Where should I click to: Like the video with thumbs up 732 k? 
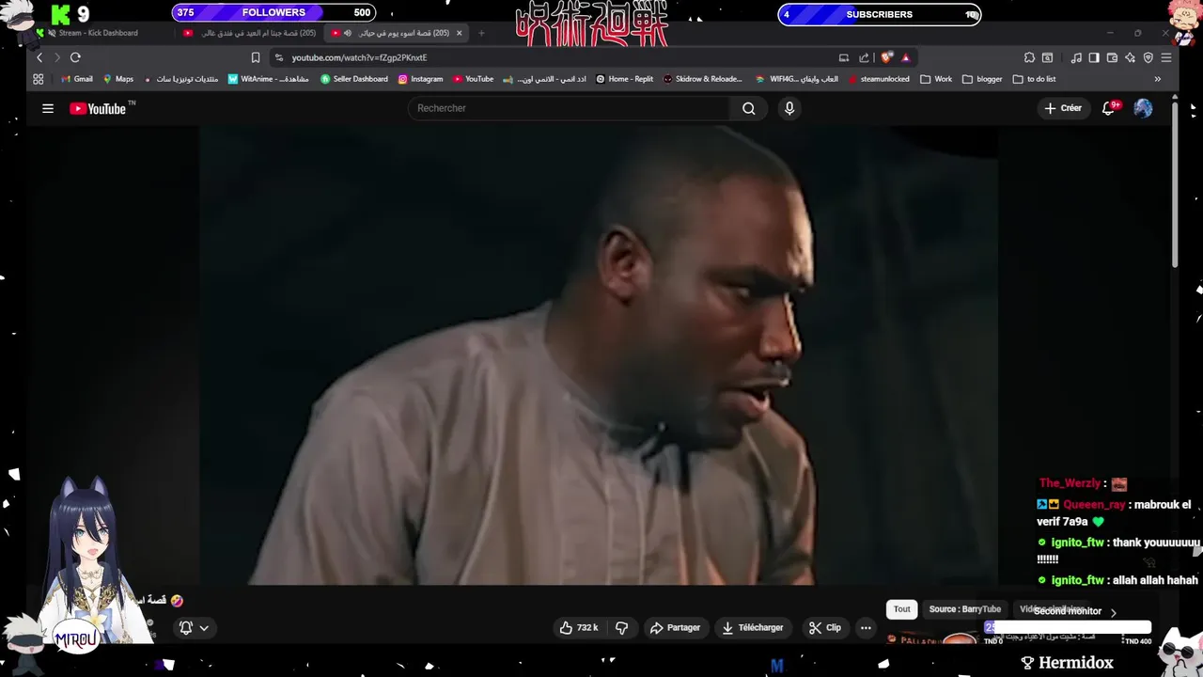tap(579, 627)
